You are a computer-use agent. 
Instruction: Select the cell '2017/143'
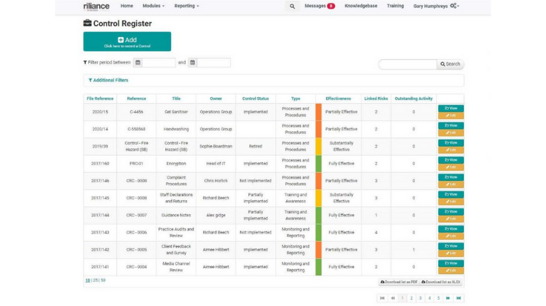click(100, 232)
